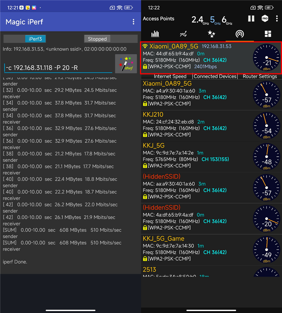The image size is (282, 313).
Task: Open Magic iPerf overflow menu
Action: click(x=134, y=22)
